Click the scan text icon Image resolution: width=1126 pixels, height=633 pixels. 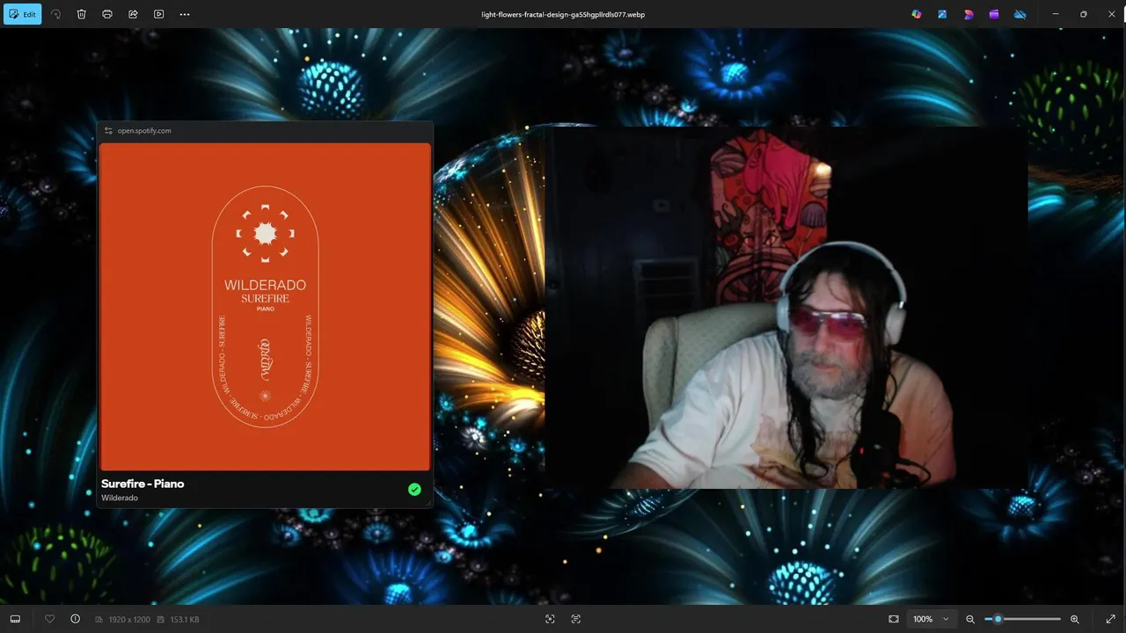click(576, 619)
